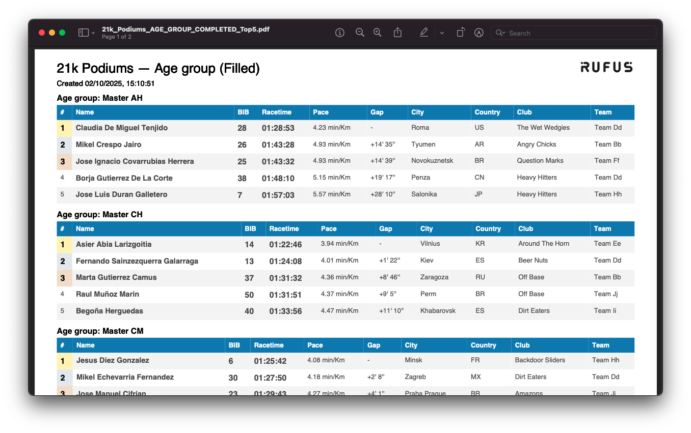This screenshot has height=433, width=691.
Task: Expand the highlight color options chevron
Action: click(442, 33)
